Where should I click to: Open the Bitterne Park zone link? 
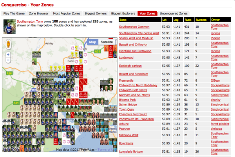127,100
